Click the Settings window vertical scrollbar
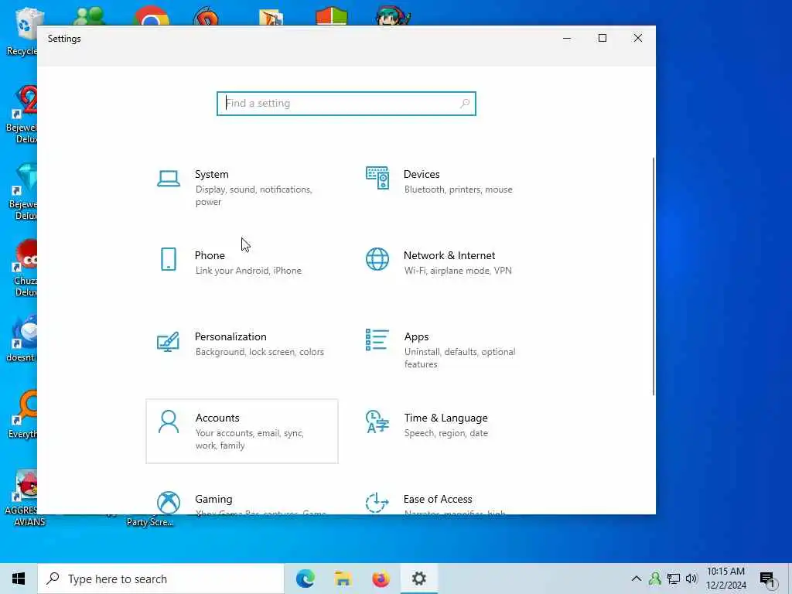The width and height of the screenshot is (792, 594). tap(653, 276)
